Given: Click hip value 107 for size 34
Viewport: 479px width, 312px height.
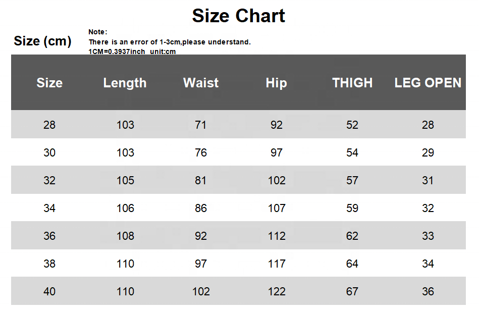Looking at the screenshot, I should (x=277, y=208).
